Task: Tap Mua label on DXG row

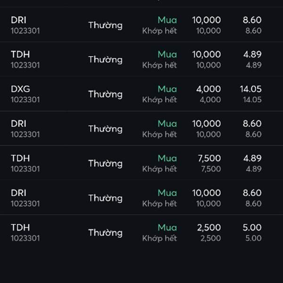Action: tap(167, 89)
